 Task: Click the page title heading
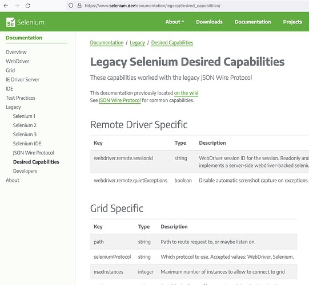point(187,62)
